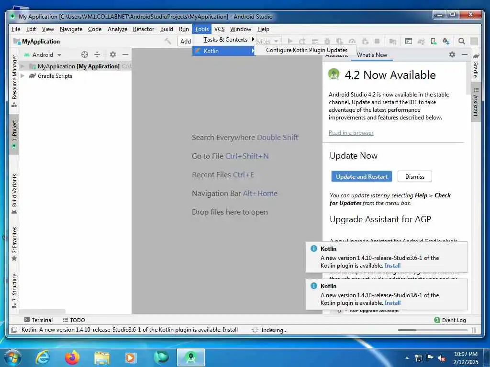
Task: Open the Build menu
Action: click(167, 29)
